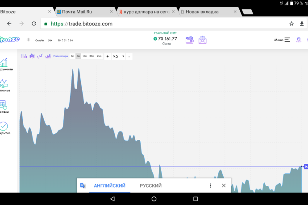Open the orders sidebar icon
Viewport: 308px width, 205px height.
pyautogui.click(x=4, y=107)
